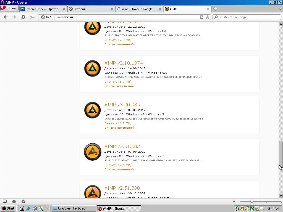Launch Internet Explorer from Quick Launch
The width and height of the screenshot is (283, 212).
tap(28, 209)
